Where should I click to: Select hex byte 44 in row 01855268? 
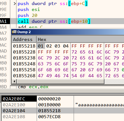91,76
